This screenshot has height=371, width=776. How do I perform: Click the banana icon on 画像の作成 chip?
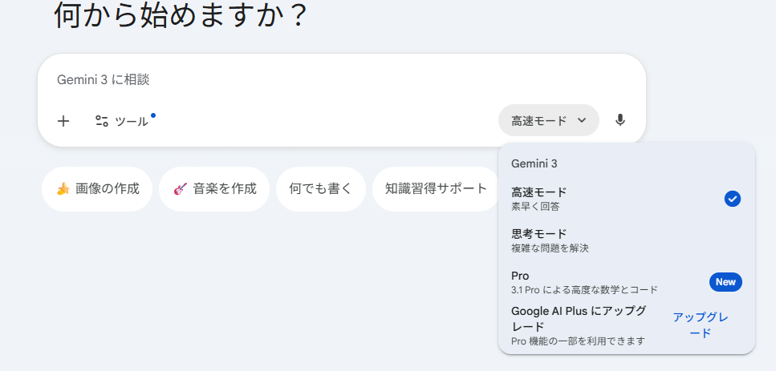pyautogui.click(x=63, y=189)
